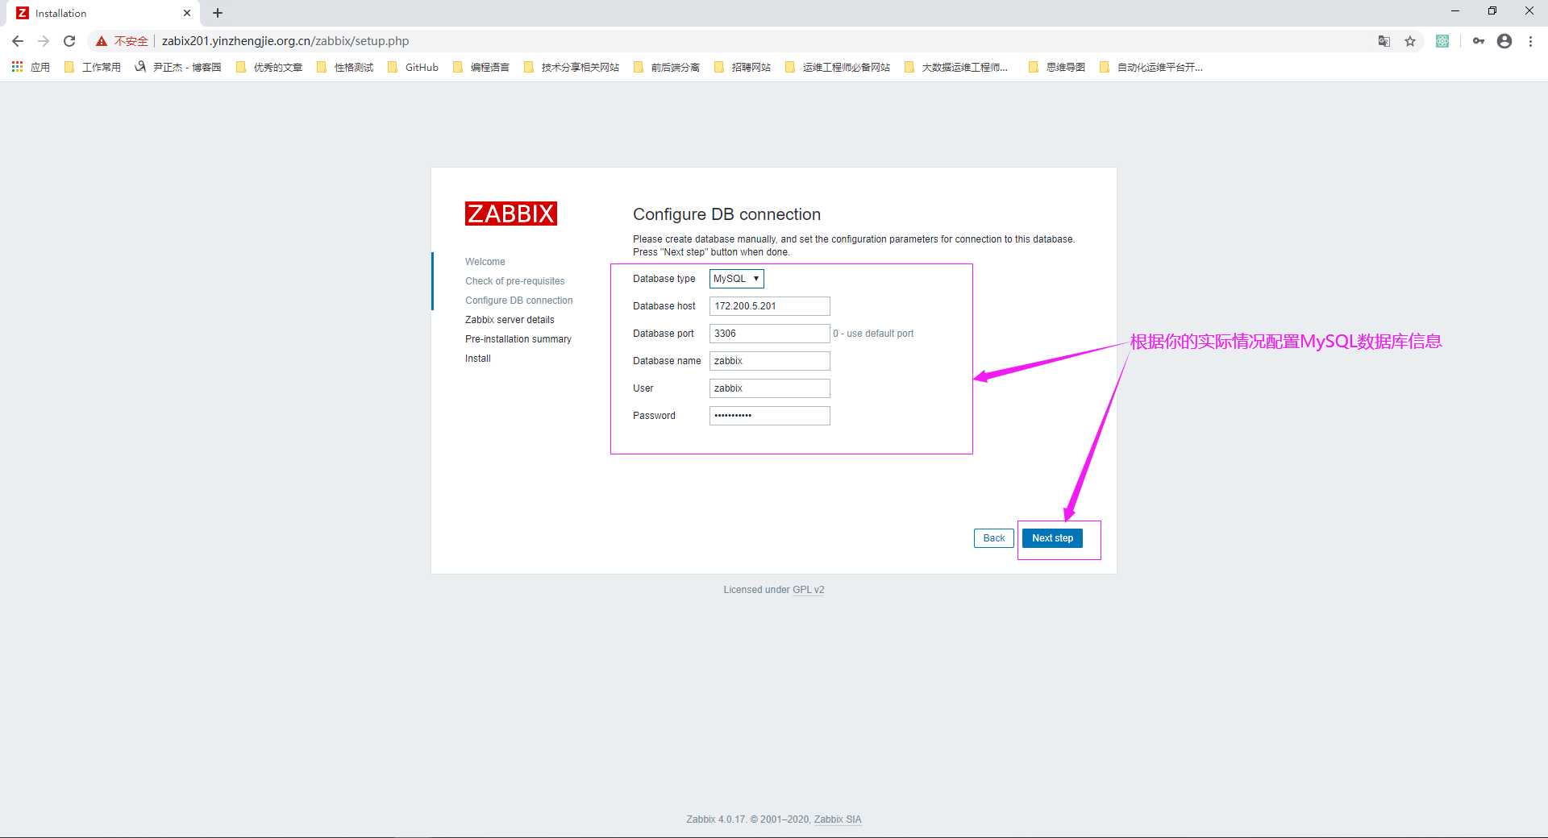The width and height of the screenshot is (1548, 838).
Task: Open the saved passwords key icon
Action: point(1479,41)
